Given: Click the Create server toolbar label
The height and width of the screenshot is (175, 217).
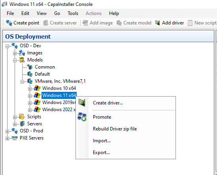Looking at the screenshot, I should pyautogui.click(x=63, y=23).
